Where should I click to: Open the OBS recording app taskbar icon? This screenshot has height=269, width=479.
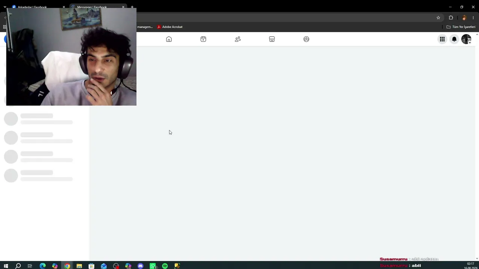pyautogui.click(x=116, y=266)
